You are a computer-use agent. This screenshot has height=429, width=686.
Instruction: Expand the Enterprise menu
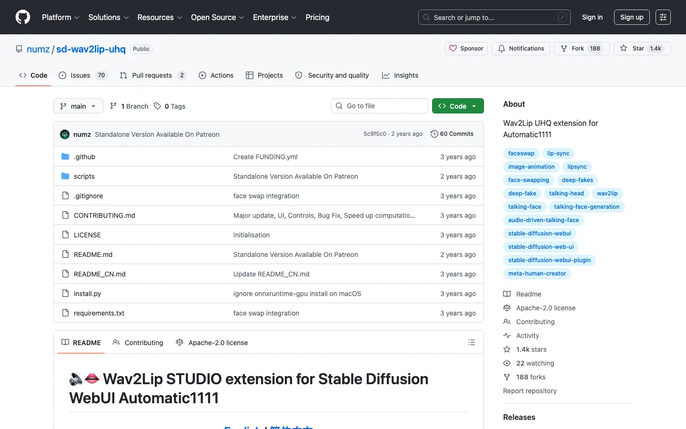[275, 17]
